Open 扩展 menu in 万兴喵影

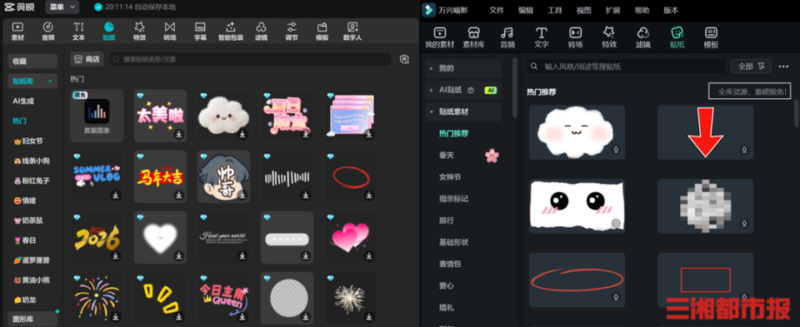(x=612, y=10)
